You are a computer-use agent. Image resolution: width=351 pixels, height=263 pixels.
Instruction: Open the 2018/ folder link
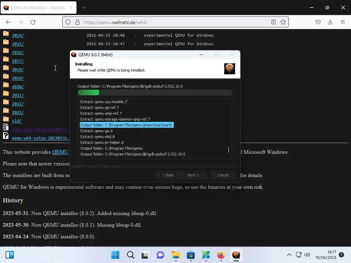(18, 70)
